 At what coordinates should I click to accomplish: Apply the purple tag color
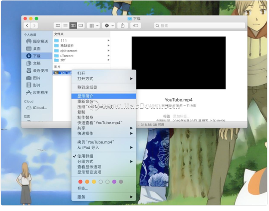tap(114, 182)
